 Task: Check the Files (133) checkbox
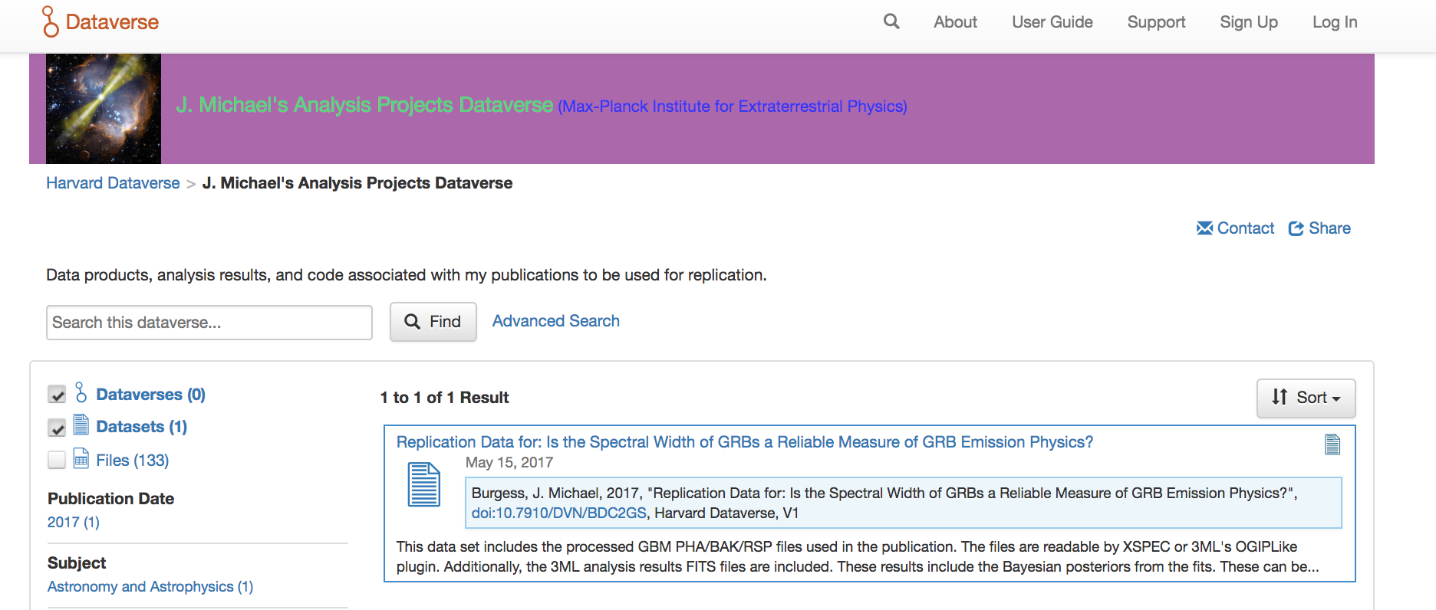pyautogui.click(x=57, y=460)
